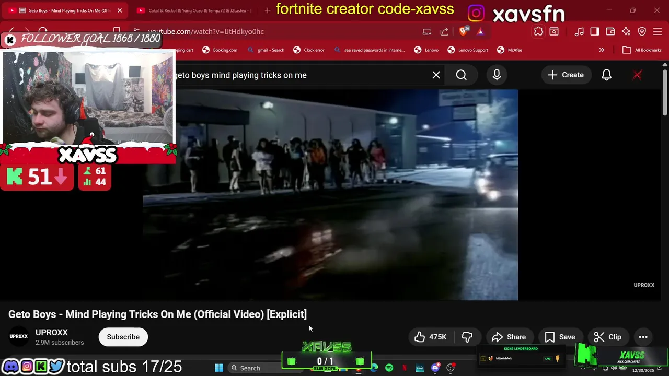Open Lenovo bookmark
The height and width of the screenshot is (376, 669).
(426, 50)
